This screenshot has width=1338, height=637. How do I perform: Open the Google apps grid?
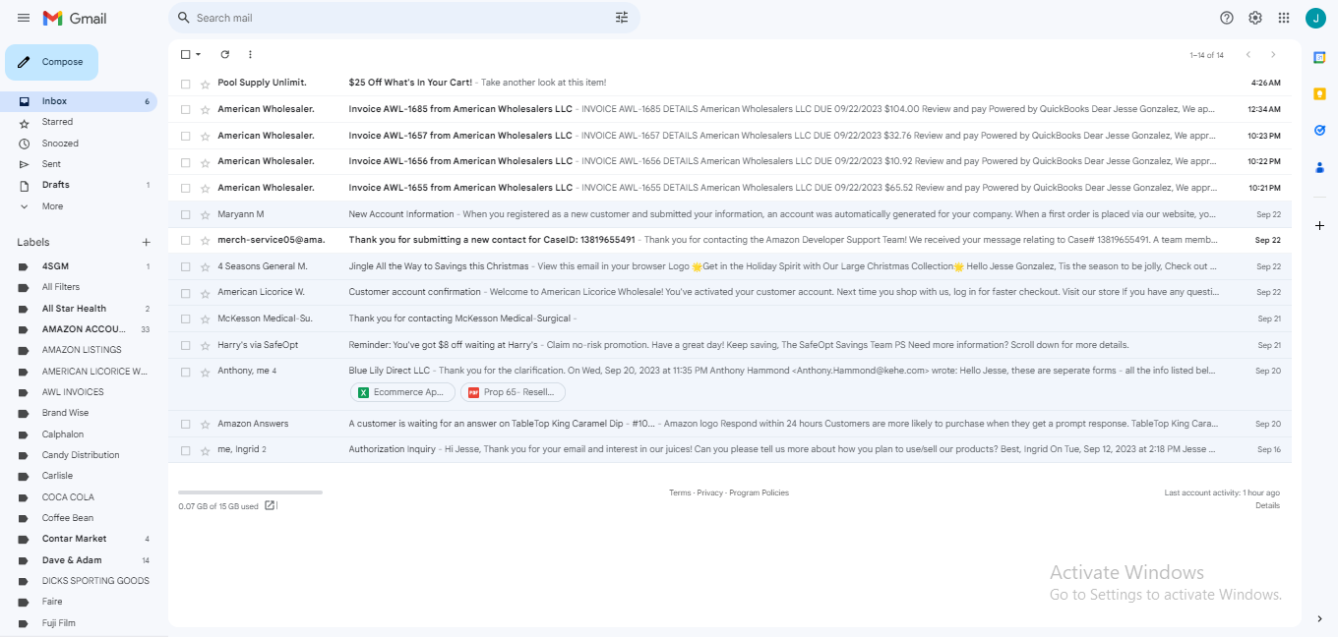1284,18
